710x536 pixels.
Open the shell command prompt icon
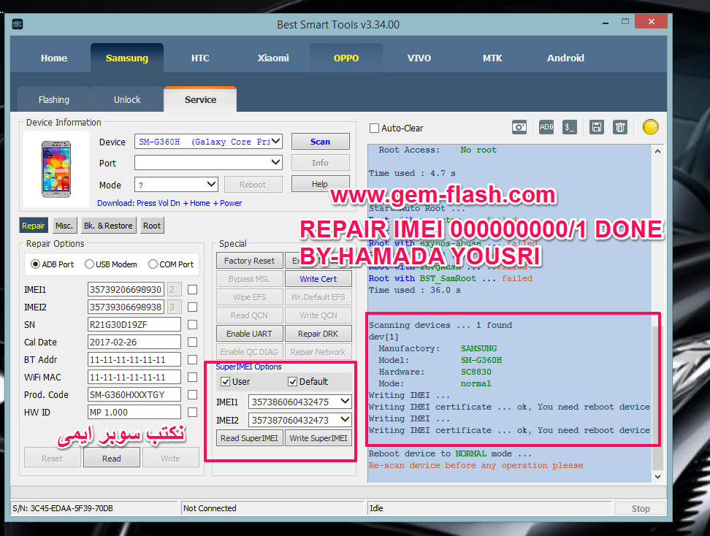tap(570, 127)
